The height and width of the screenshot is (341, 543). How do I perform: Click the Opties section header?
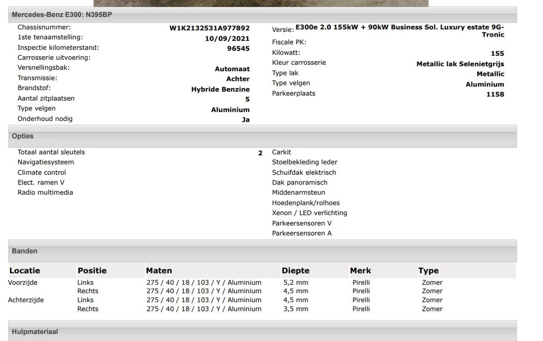point(262,136)
